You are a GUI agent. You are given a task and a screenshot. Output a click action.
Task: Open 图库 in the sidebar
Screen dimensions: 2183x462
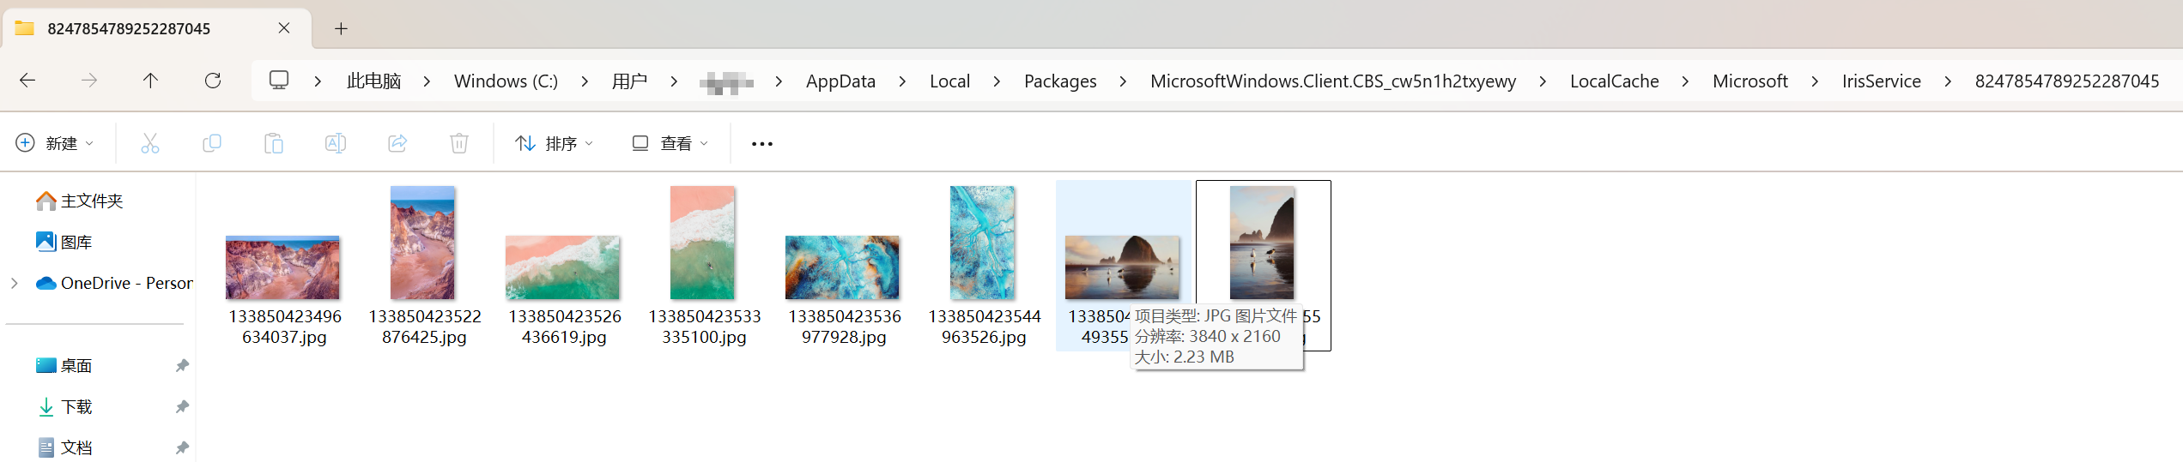76,243
